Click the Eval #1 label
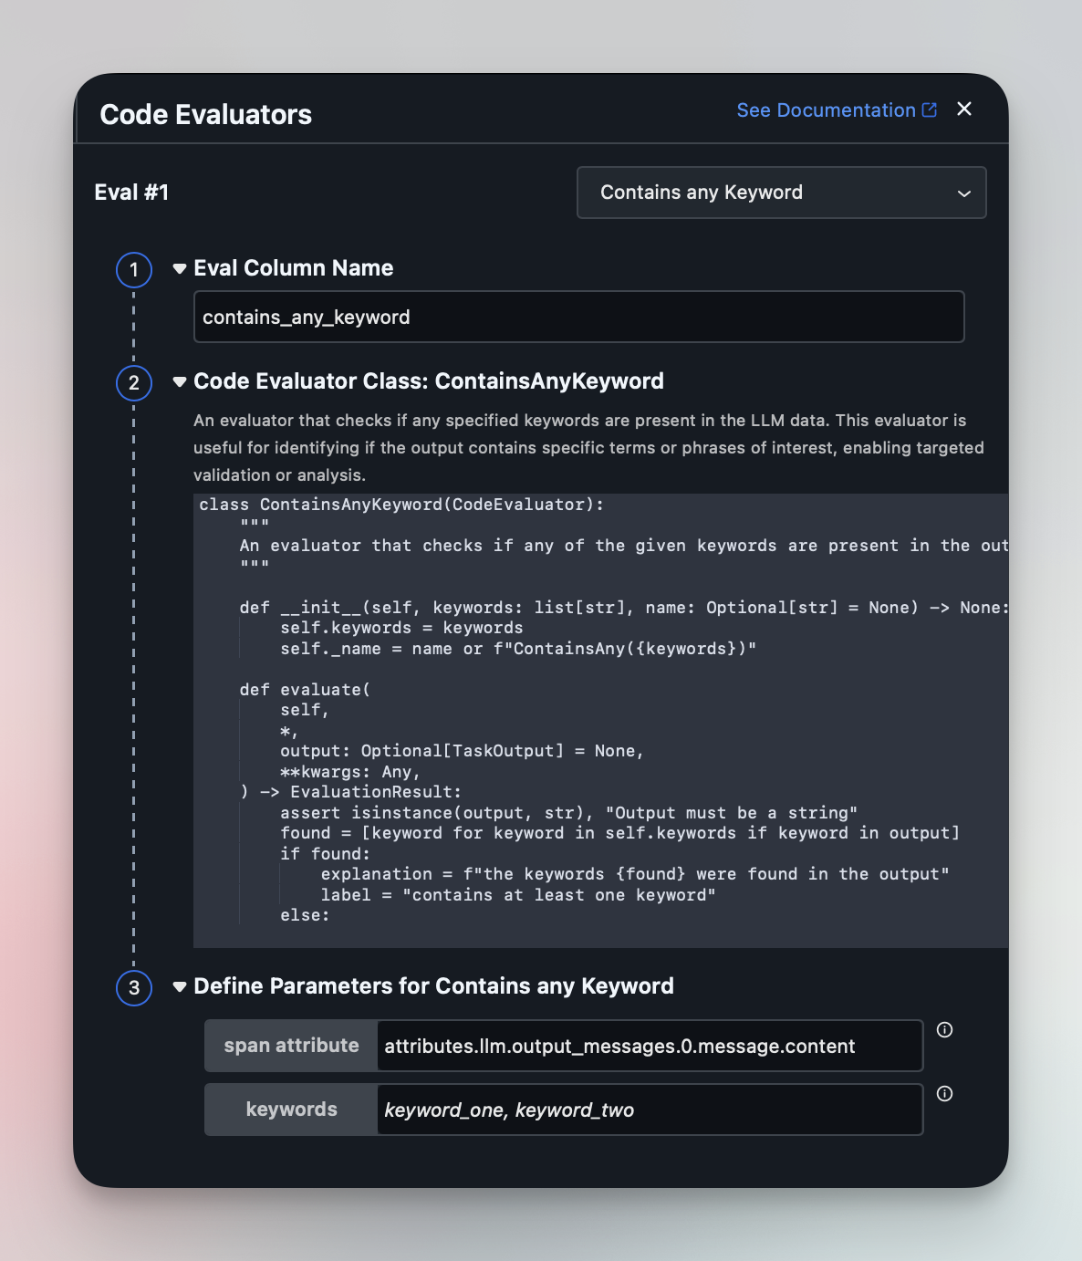This screenshot has width=1082, height=1261. (132, 193)
